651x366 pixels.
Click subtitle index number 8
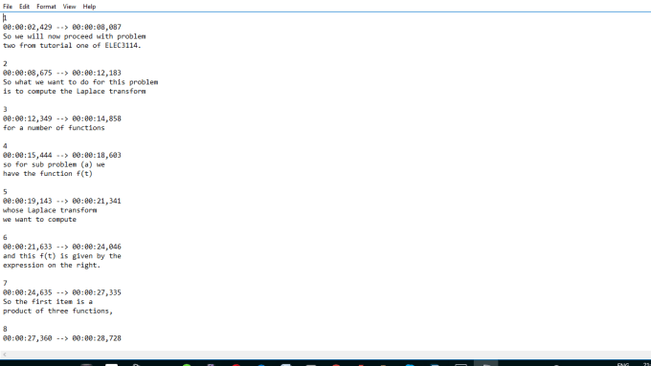[5, 329]
